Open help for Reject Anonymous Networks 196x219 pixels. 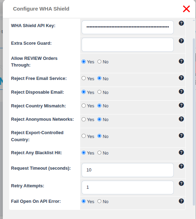pyautogui.click(x=181, y=119)
